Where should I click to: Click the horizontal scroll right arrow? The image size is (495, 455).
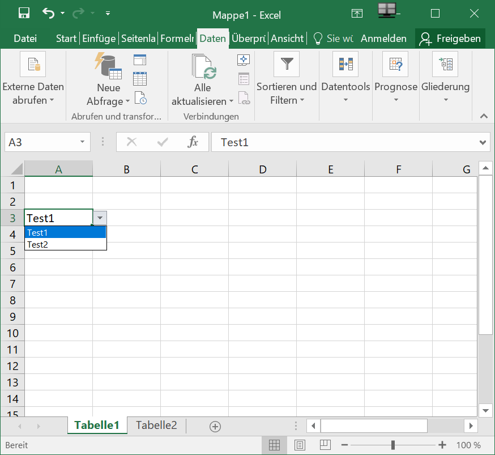(471, 426)
